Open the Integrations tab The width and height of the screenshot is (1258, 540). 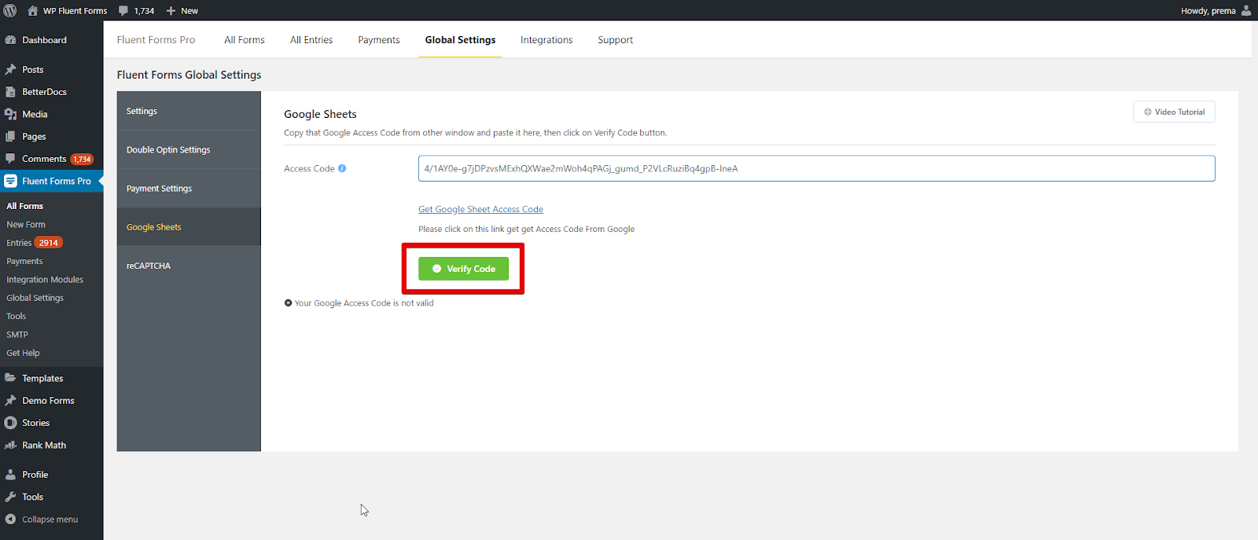click(546, 40)
